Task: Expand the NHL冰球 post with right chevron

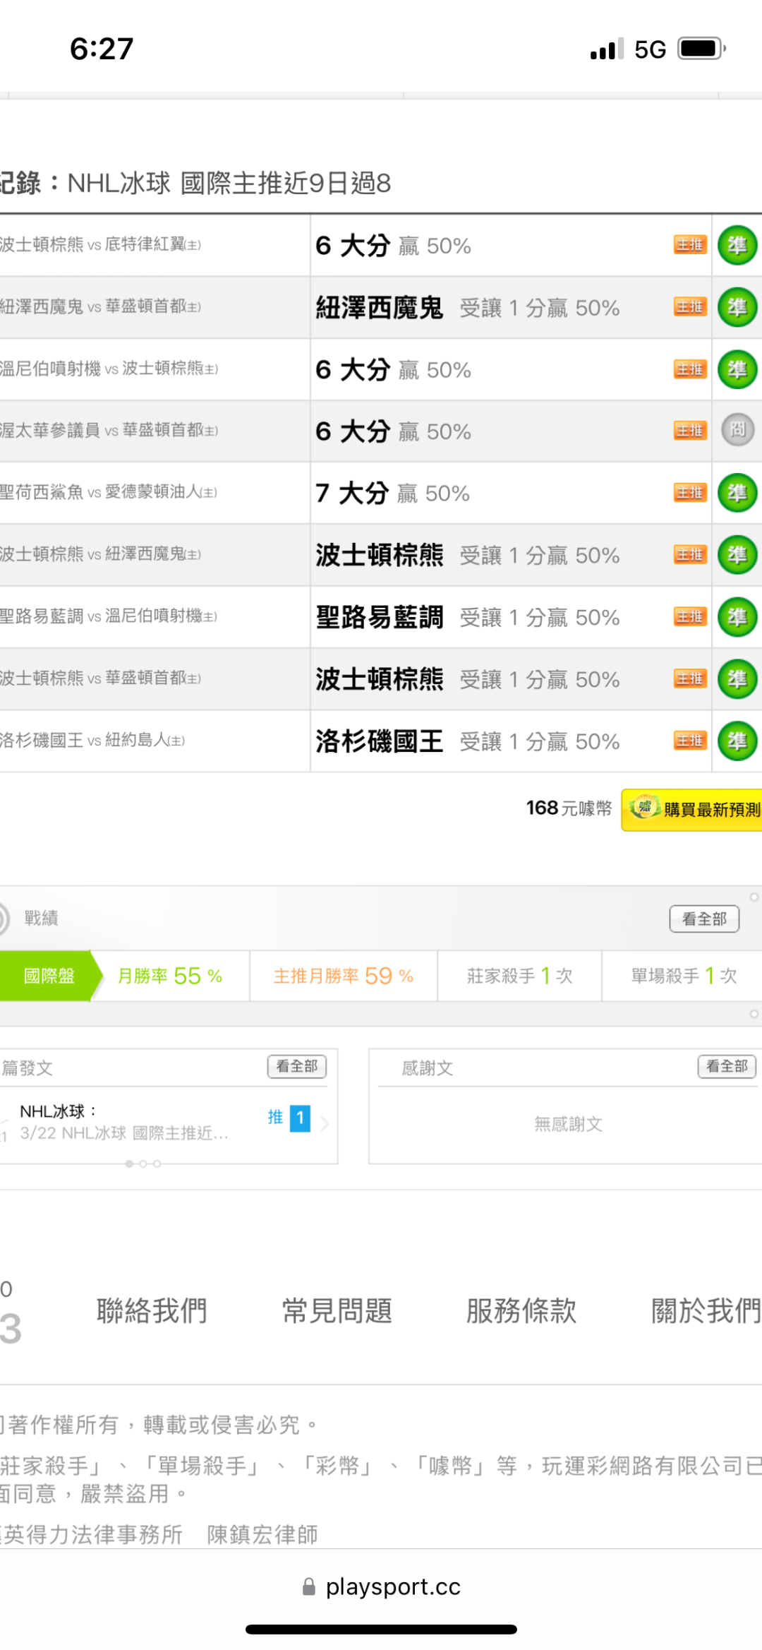Action: coord(325,1123)
